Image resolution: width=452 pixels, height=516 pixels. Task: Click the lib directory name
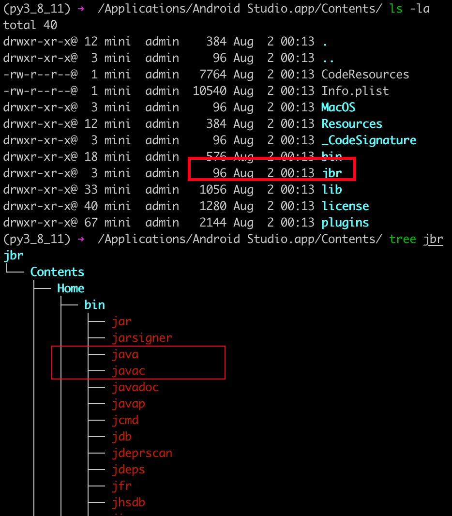click(331, 190)
